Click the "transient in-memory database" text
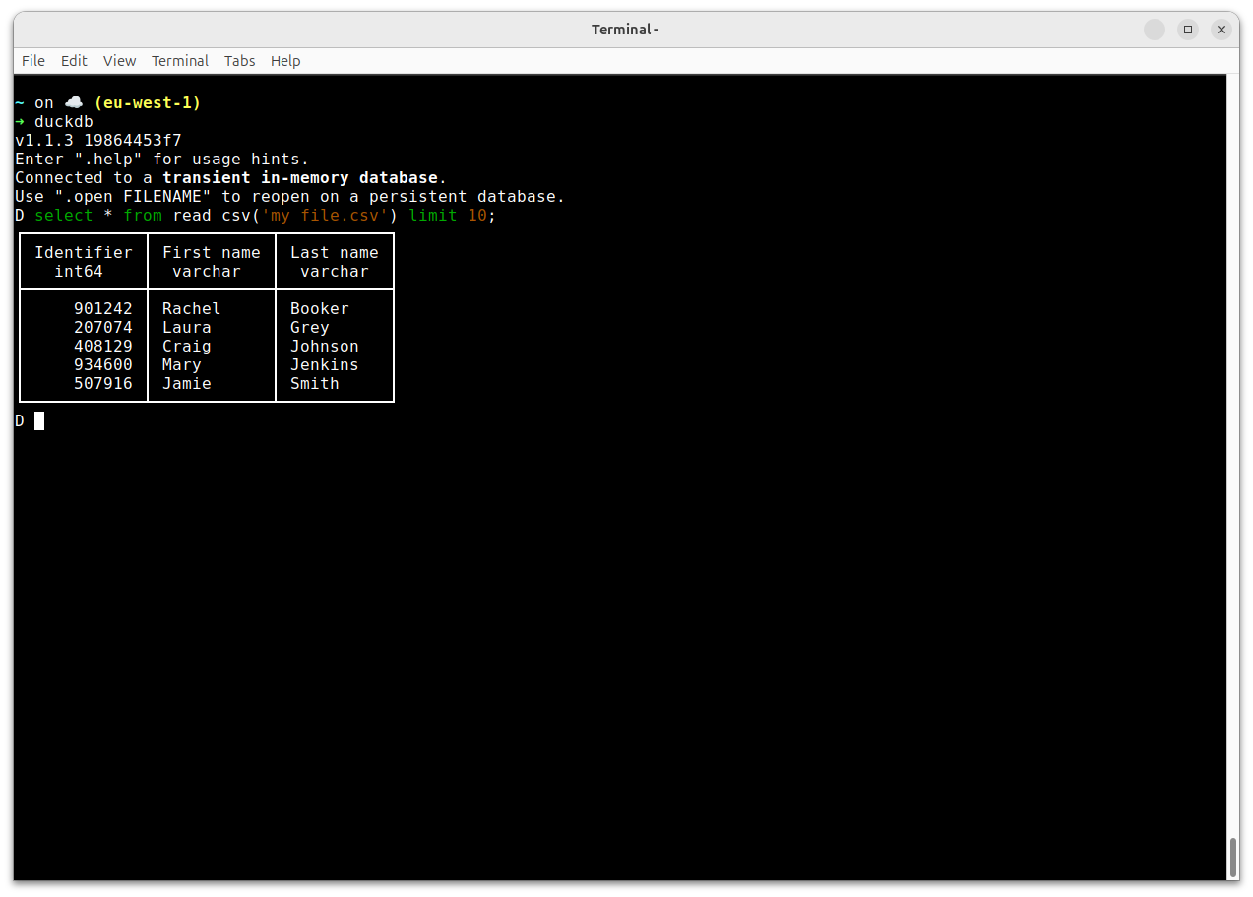 (300, 177)
